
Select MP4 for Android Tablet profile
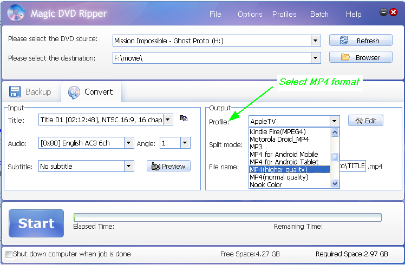pos(289,162)
